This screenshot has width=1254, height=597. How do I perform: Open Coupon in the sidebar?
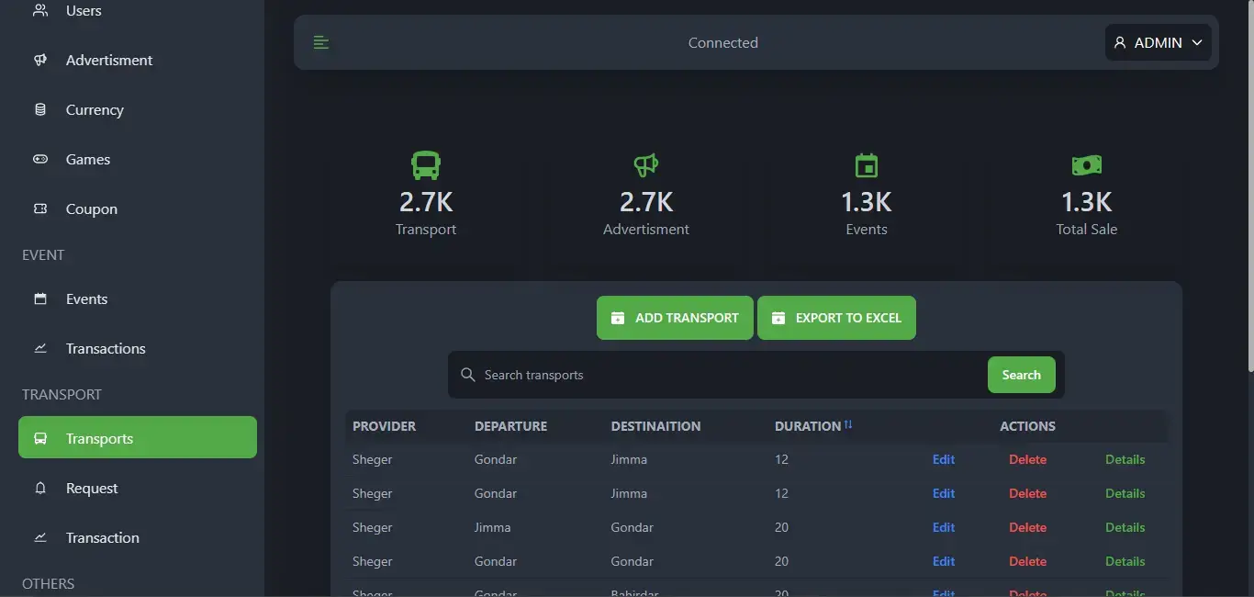pyautogui.click(x=91, y=208)
